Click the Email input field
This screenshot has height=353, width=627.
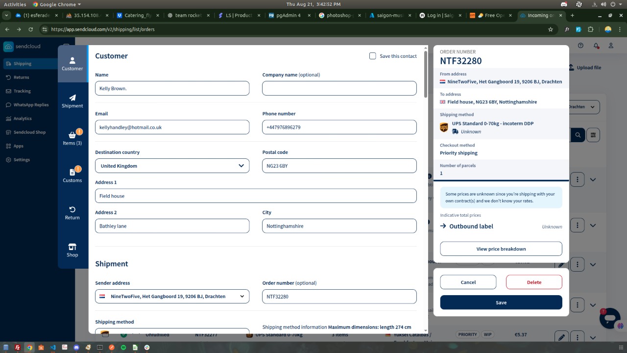tap(172, 127)
